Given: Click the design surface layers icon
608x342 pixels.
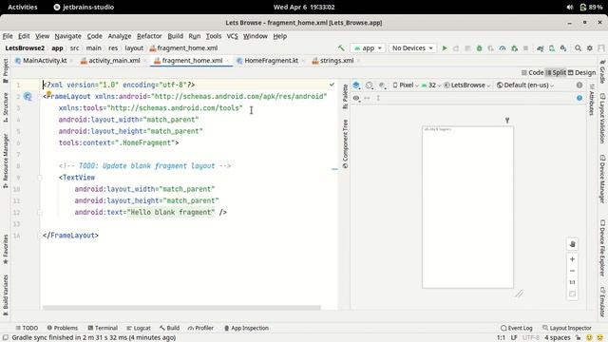Looking at the screenshot, I should point(356,85).
